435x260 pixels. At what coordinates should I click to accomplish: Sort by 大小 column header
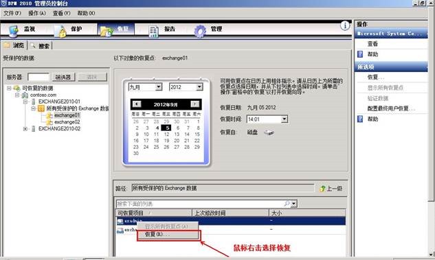(307, 213)
